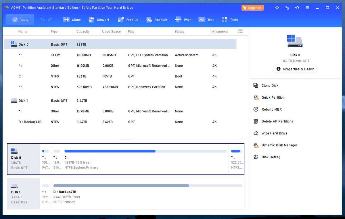345x219 pixels.
Task: Click the Disk Defrag option
Action: [267, 157]
